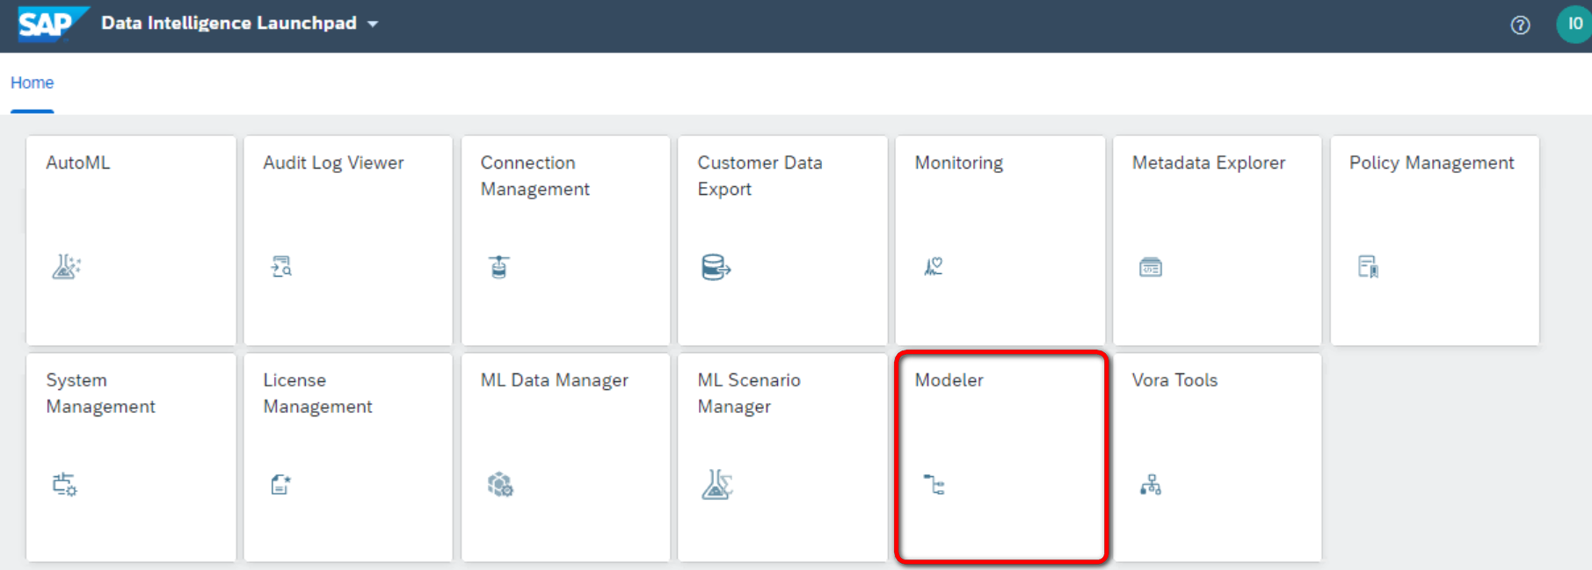Click the ML Data Manager title

554,380
